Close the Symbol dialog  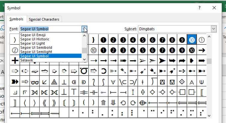coord(214,8)
